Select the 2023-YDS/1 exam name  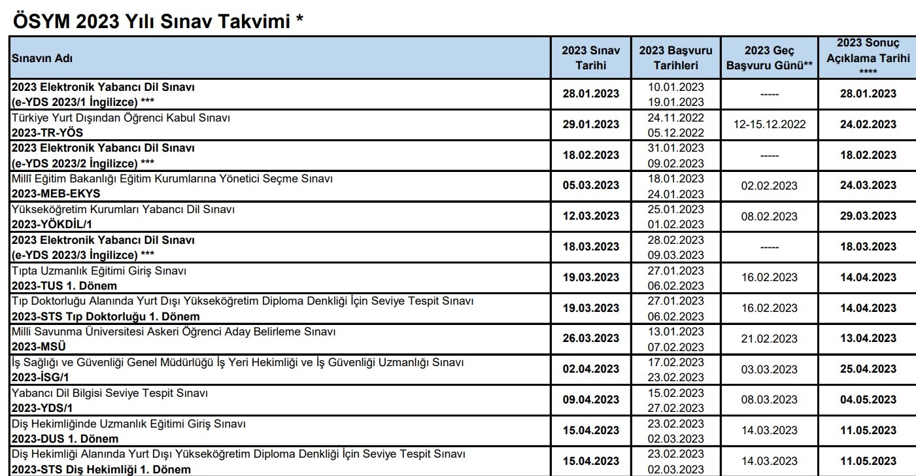[43, 408]
